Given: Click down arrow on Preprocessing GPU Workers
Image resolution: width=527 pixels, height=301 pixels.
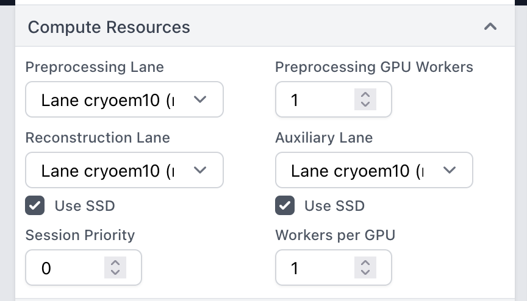Looking at the screenshot, I should point(365,105).
